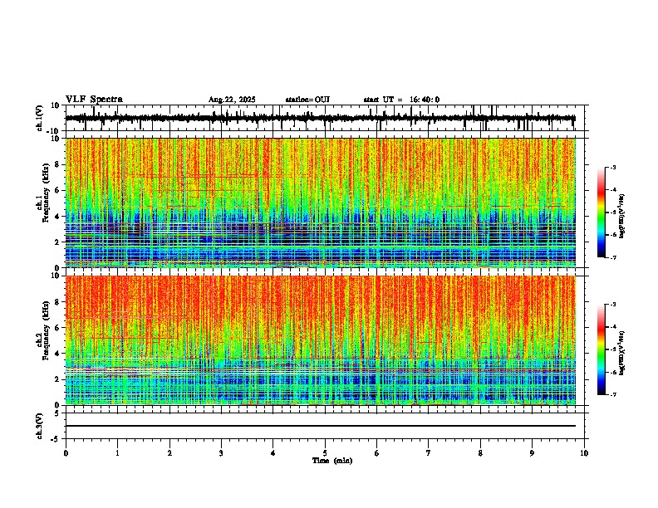Click the time axis tick label 5
This screenshot has width=658, height=508.
[x=325, y=453]
